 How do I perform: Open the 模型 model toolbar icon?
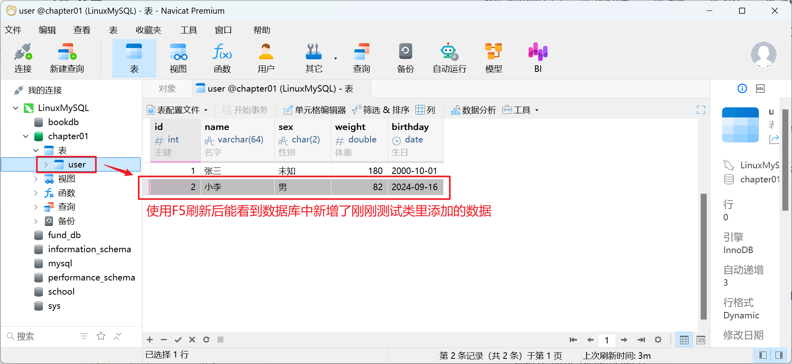(493, 58)
